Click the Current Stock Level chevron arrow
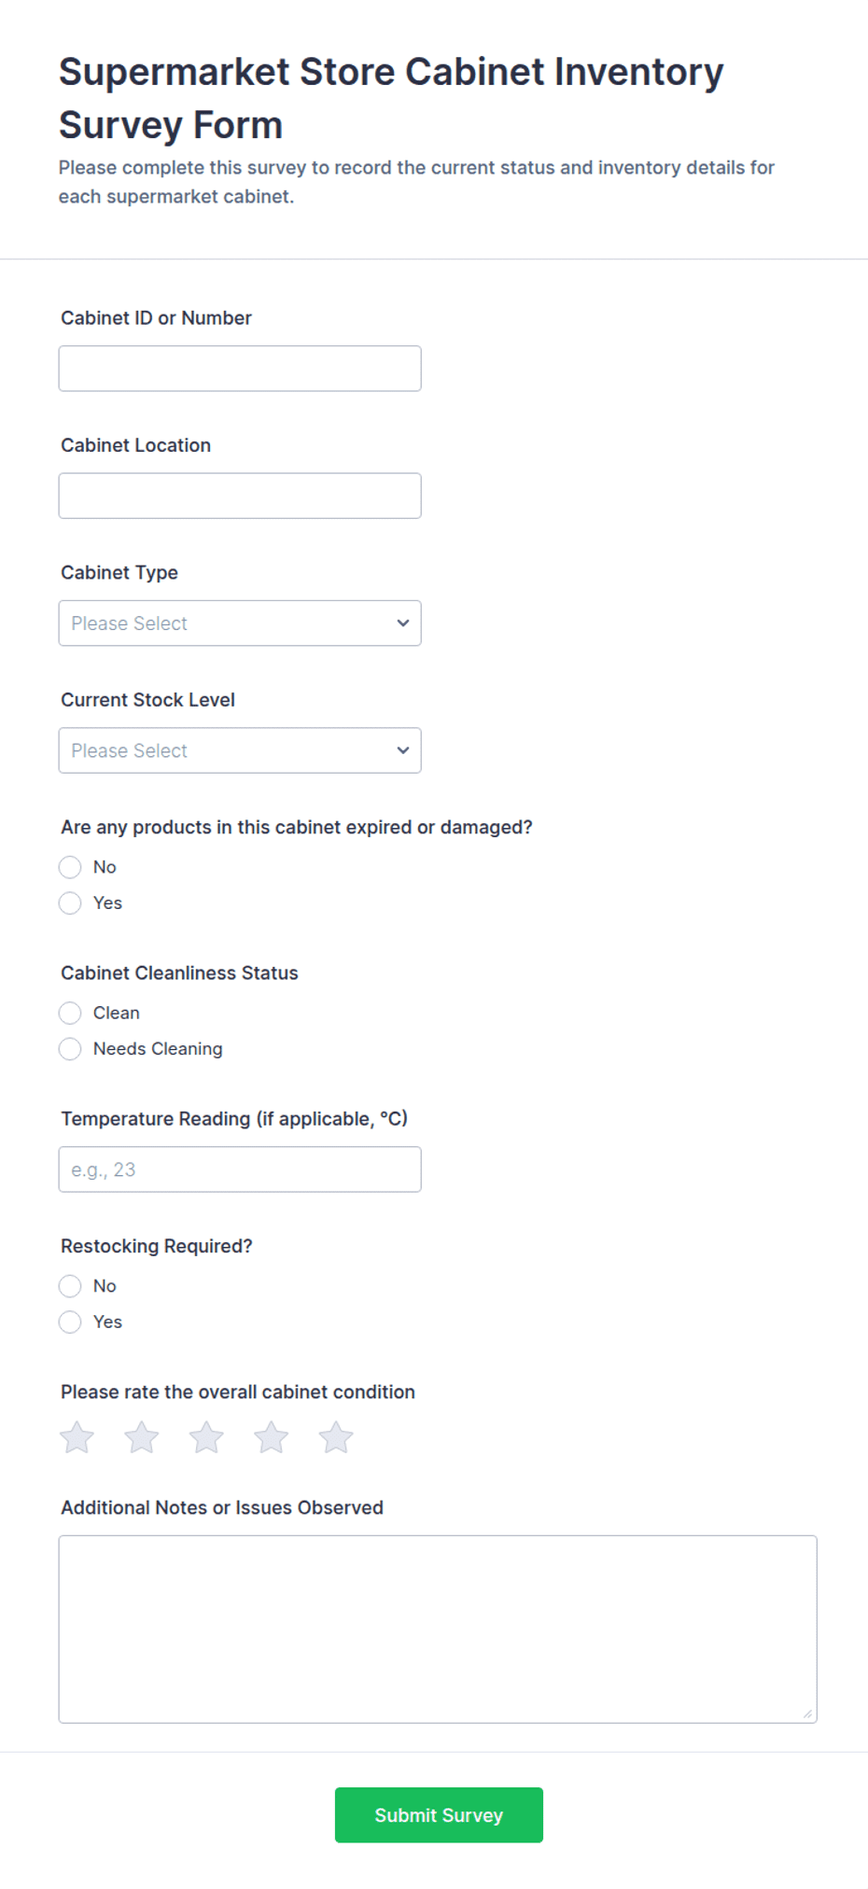Image resolution: width=868 pixels, height=1889 pixels. tap(402, 750)
